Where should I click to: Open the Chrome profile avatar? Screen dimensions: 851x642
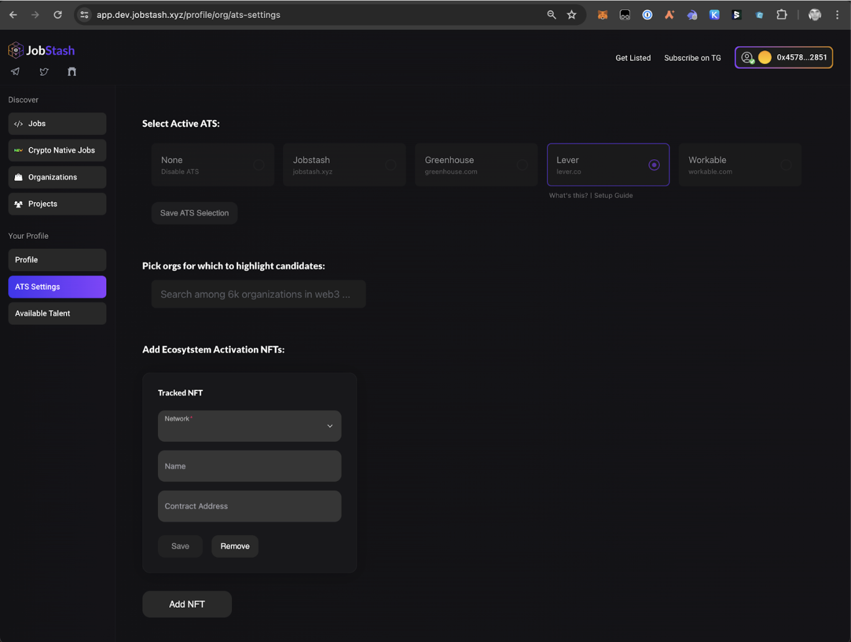tap(815, 15)
